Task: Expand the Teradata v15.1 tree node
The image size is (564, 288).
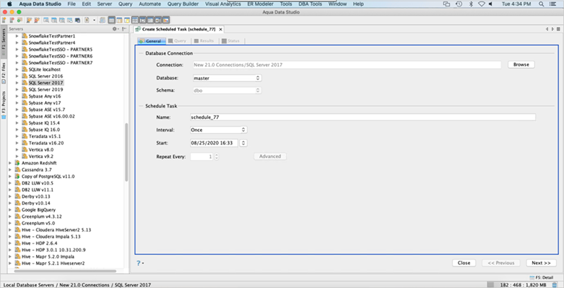Action: [17, 137]
